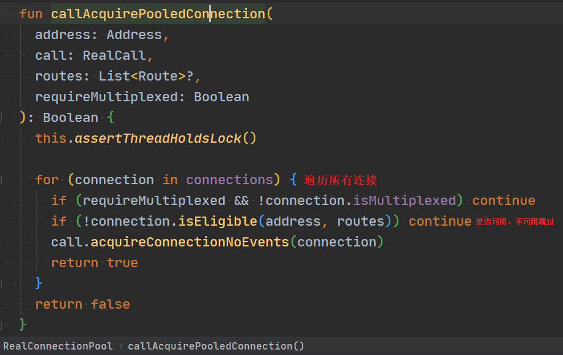The width and height of the screenshot is (563, 355).
Task: Click fold marker at for loop's closing brace
Action: pyautogui.click(x=1, y=284)
